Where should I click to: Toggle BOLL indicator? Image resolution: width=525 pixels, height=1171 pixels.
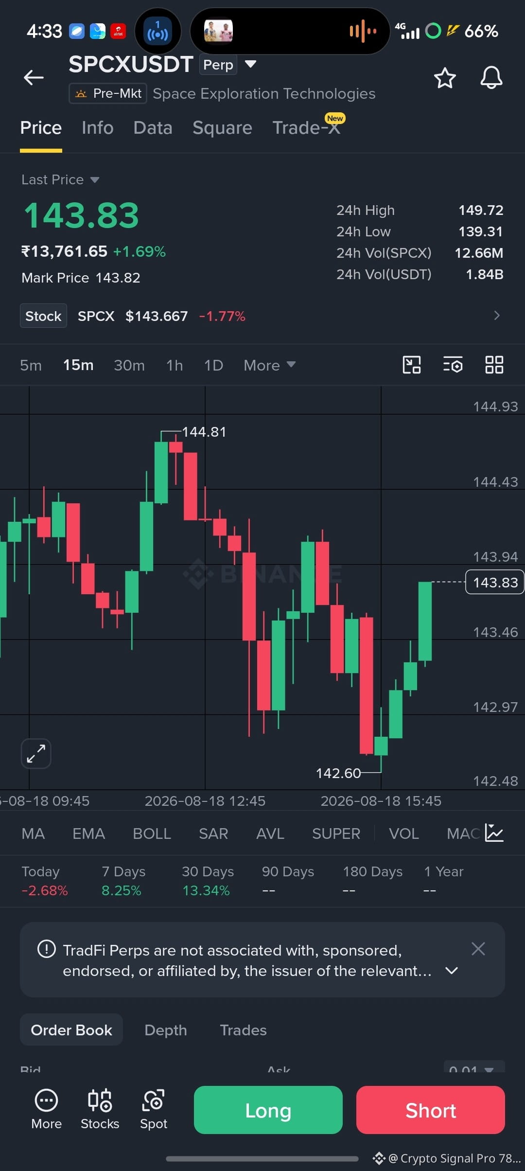[152, 834]
